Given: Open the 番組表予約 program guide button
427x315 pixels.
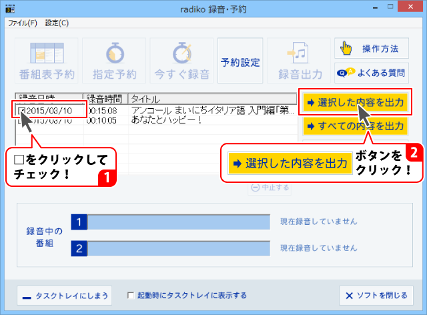Looking at the screenshot, I should pyautogui.click(x=47, y=61).
